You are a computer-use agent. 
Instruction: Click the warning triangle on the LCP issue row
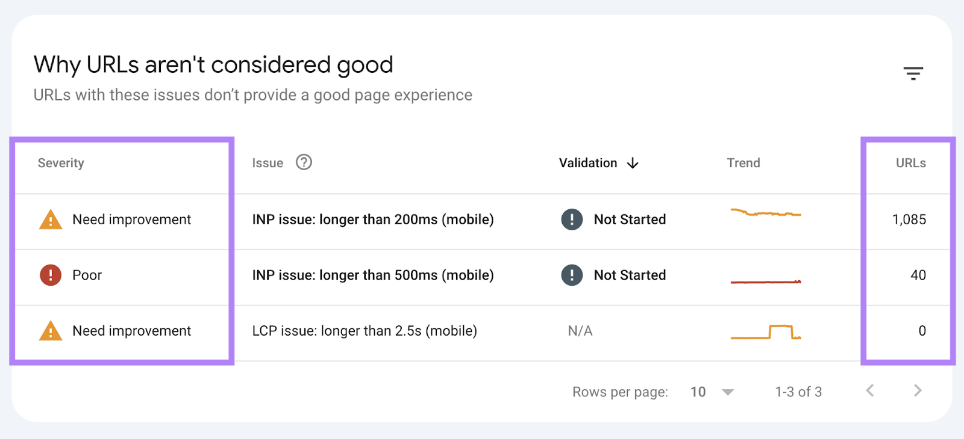[x=51, y=331]
